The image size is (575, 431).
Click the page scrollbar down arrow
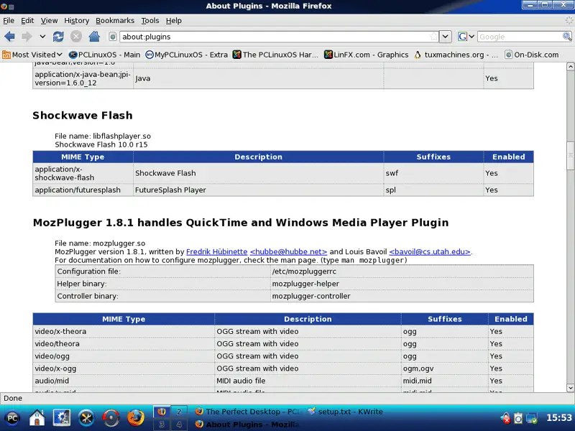[x=570, y=388]
